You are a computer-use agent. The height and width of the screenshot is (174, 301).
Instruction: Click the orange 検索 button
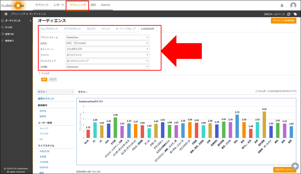click(44, 79)
